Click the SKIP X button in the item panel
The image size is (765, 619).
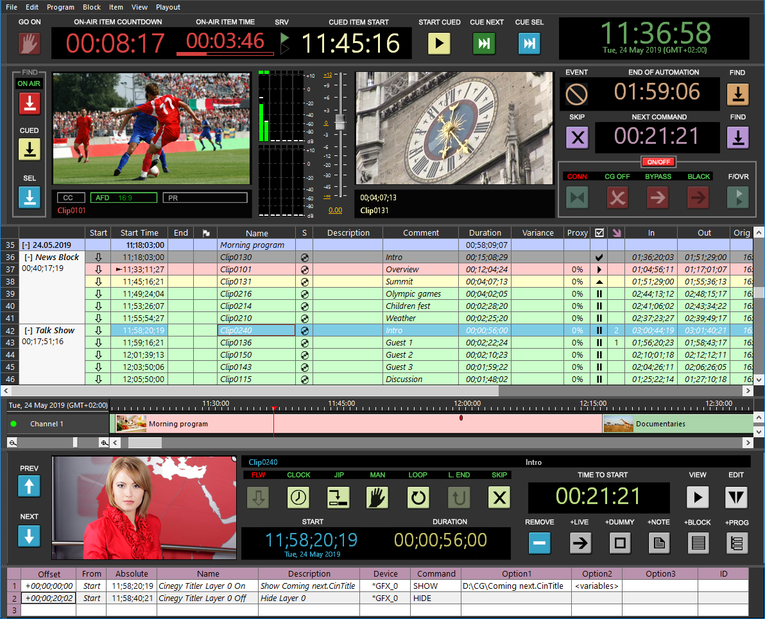(x=499, y=498)
